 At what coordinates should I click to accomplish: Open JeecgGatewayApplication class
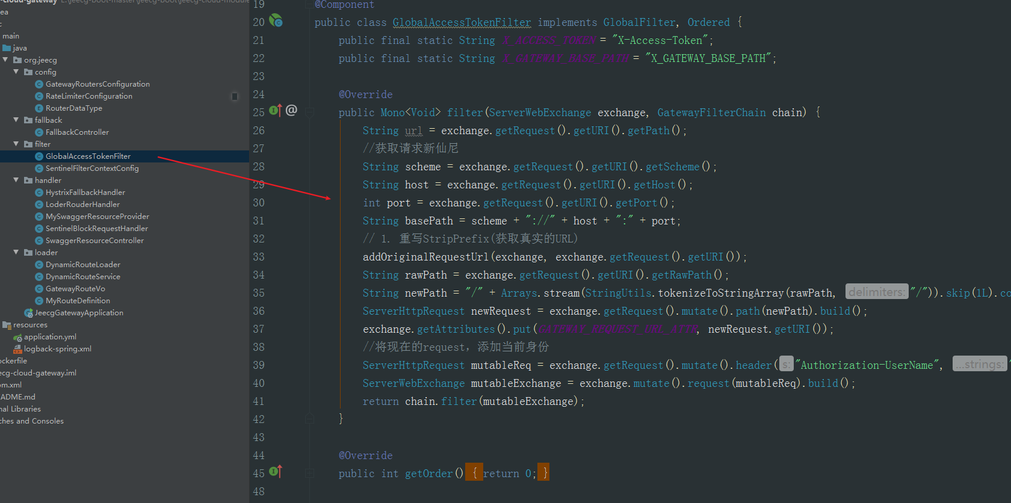coord(79,313)
